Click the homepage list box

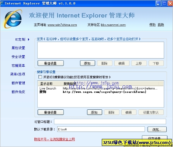point(101,50)
